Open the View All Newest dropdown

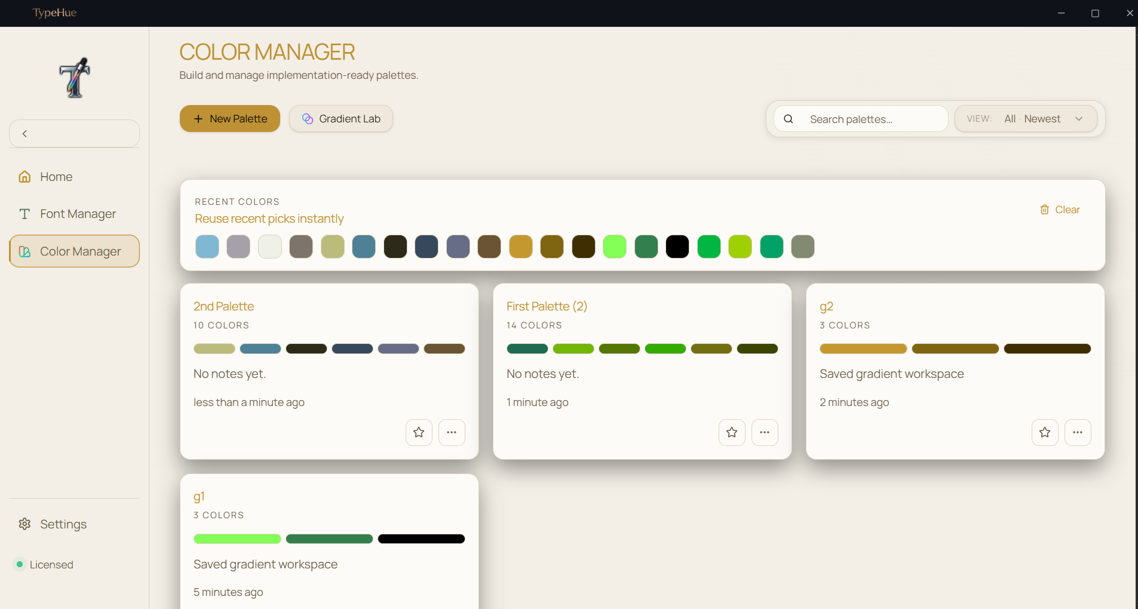coord(1026,119)
